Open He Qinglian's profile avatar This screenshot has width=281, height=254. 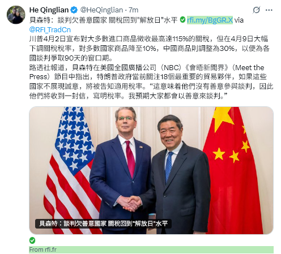[x=16, y=15]
